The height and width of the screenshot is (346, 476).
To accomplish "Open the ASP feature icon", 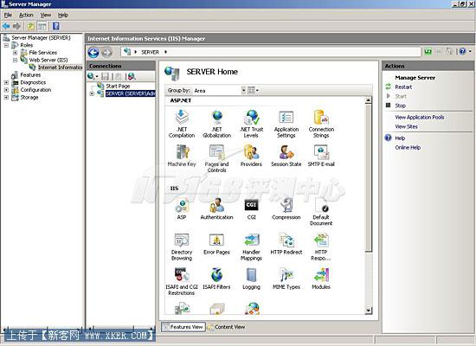I will (182, 208).
